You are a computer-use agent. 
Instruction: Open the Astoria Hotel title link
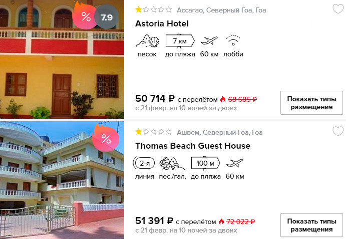coord(162,23)
